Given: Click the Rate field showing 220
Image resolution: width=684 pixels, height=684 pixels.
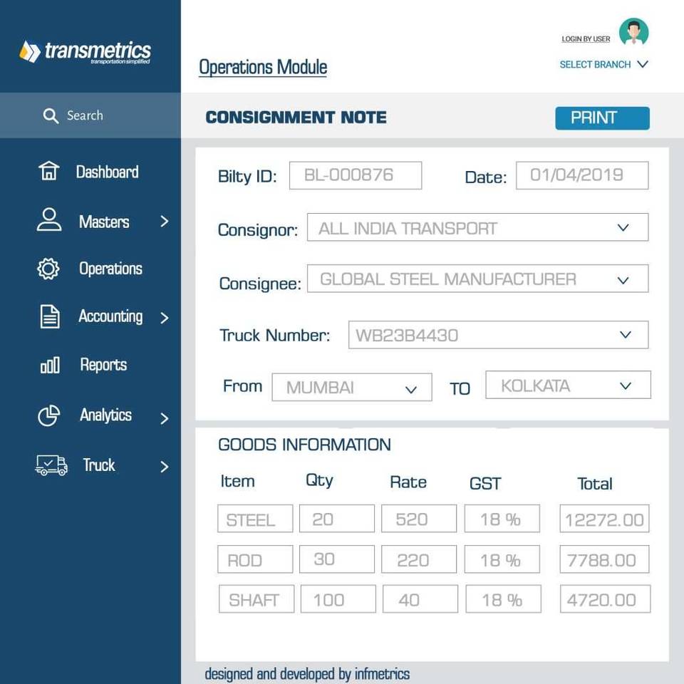Looking at the screenshot, I should (419, 559).
